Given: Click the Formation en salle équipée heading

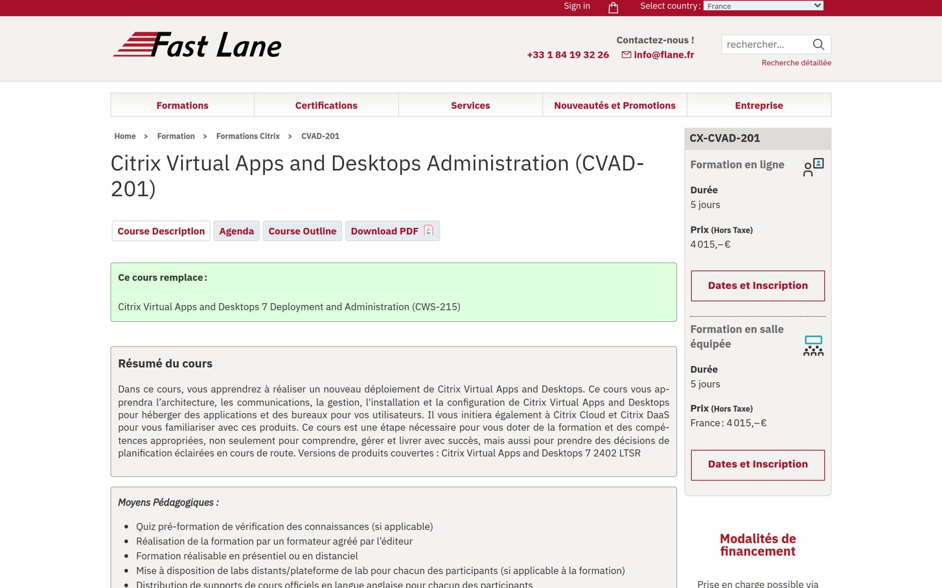Looking at the screenshot, I should [x=737, y=337].
